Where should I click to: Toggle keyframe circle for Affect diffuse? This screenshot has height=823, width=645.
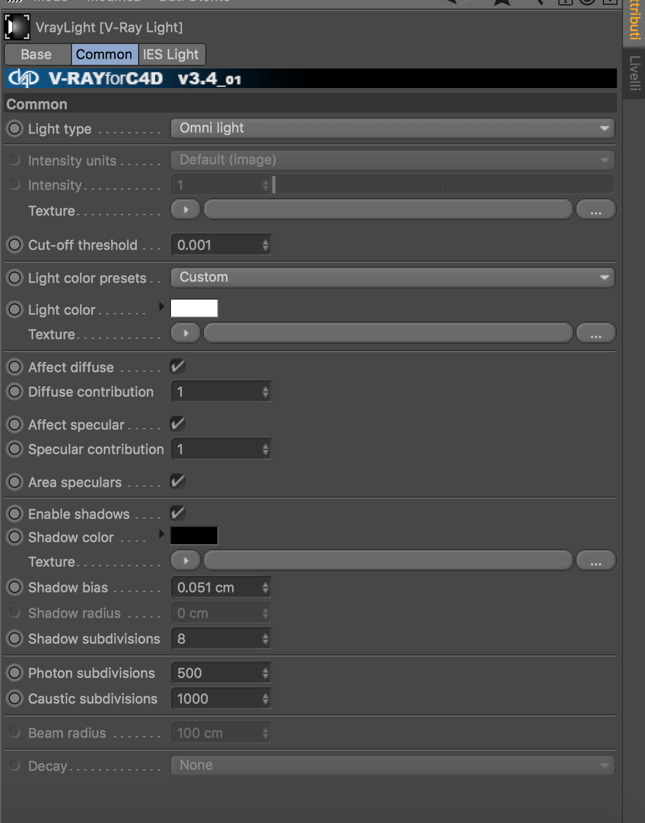pyautogui.click(x=15, y=367)
